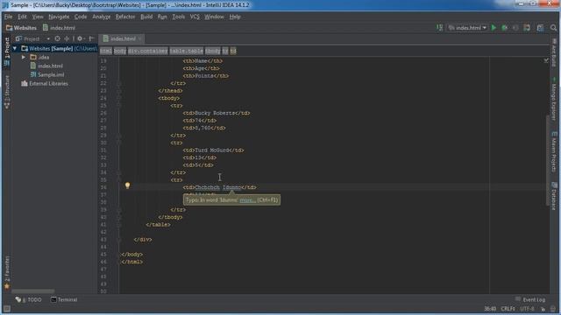The width and height of the screenshot is (561, 315).
Task: Open the Maven Projects side panel
Action: point(554,151)
